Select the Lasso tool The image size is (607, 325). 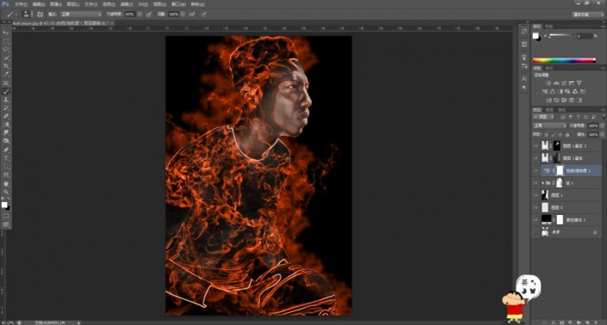point(6,50)
